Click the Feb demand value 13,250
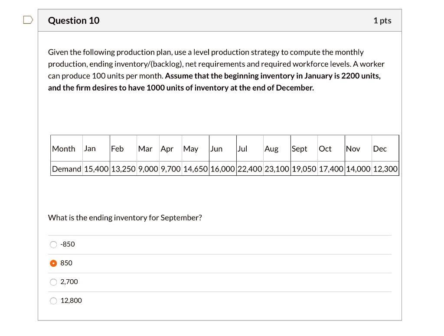The width and height of the screenshot is (444, 336). 123,169
